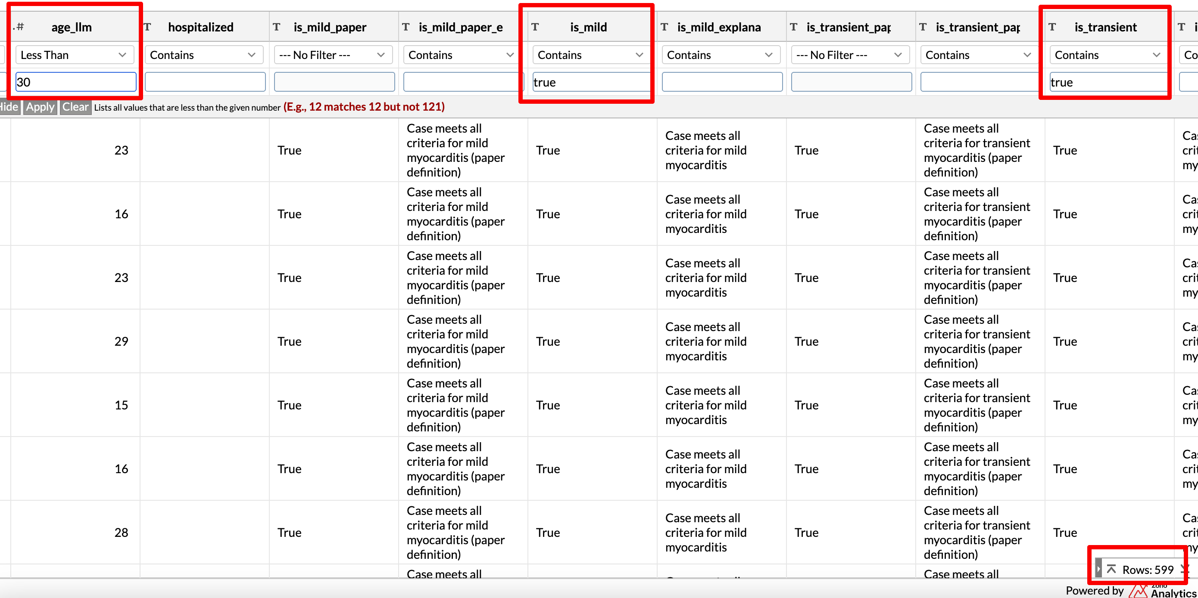Open the is_transient Contains filter dropdown
The height and width of the screenshot is (598, 1198).
pos(1107,55)
